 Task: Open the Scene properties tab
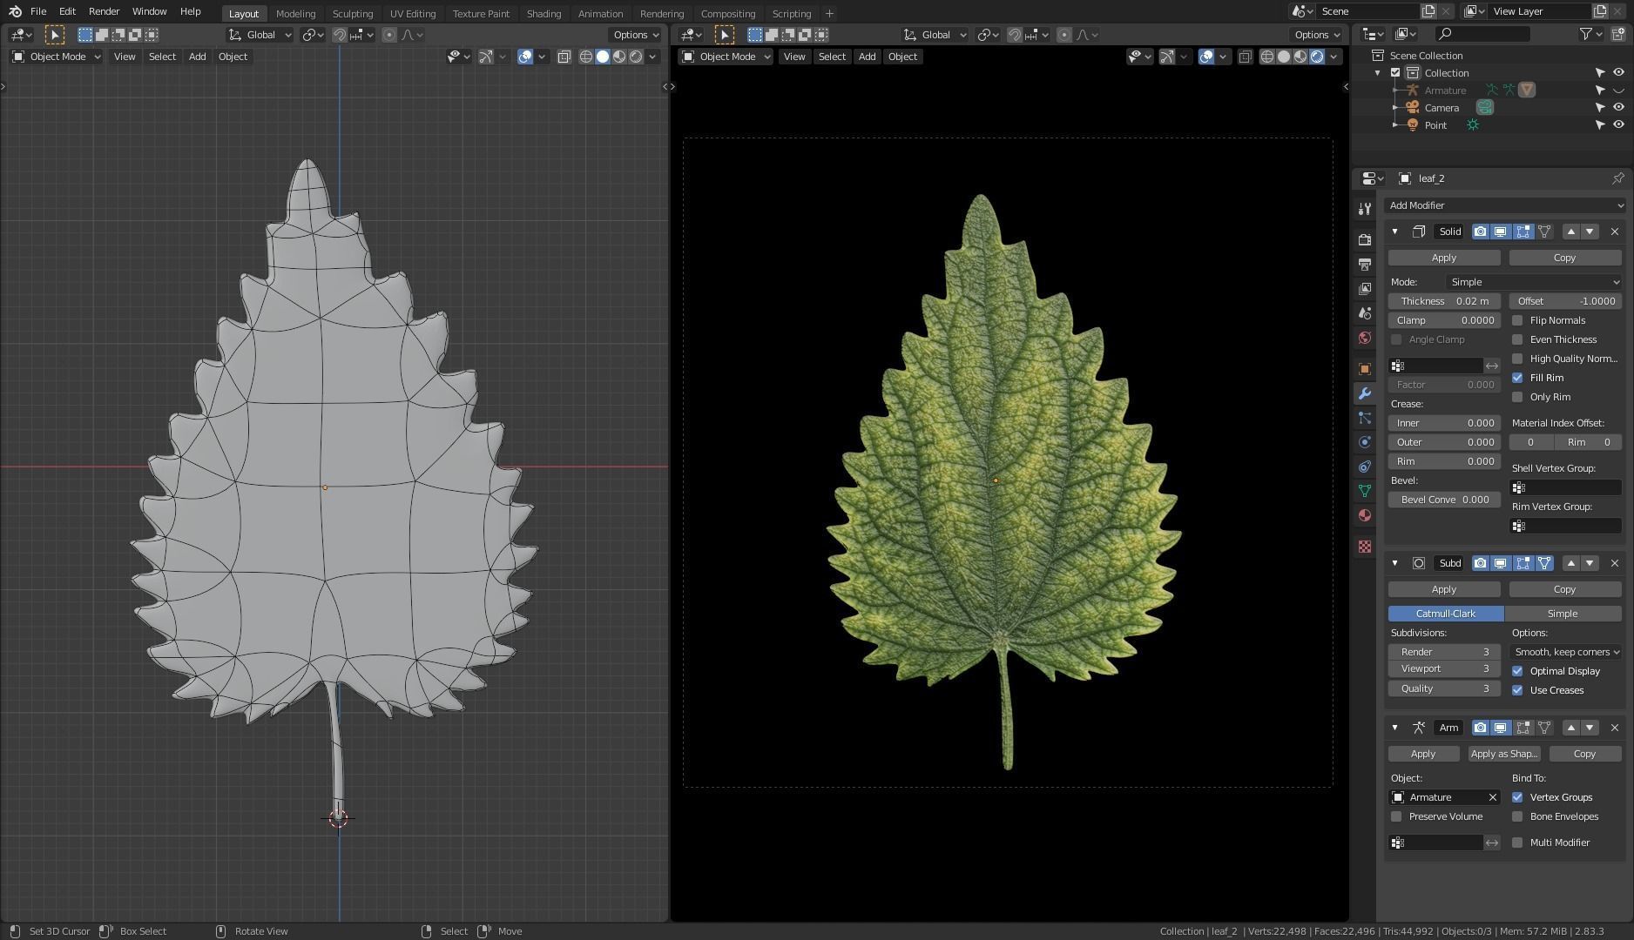tap(1365, 313)
